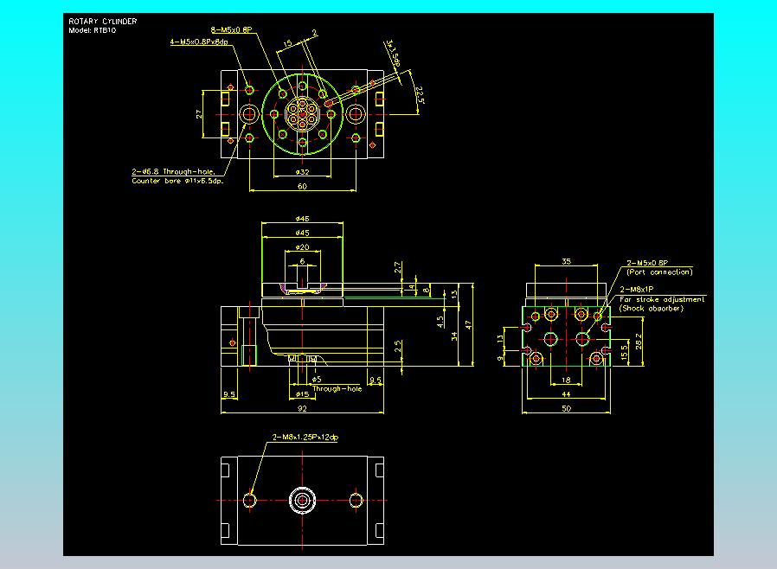The height and width of the screenshot is (569, 777).
Task: Click the 2.5 bottom offset dimension
Action: click(397, 346)
